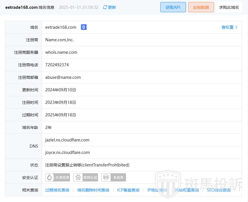
Task: Open the SEO综合查询 link
Action: pos(219,190)
